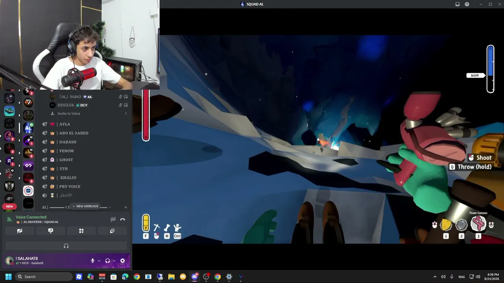Click Invite to Voice
The height and width of the screenshot is (283, 504).
[69, 114]
